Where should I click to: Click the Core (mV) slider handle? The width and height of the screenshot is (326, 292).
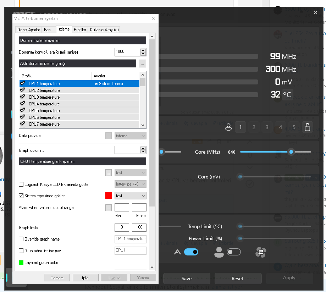[x=240, y=177]
